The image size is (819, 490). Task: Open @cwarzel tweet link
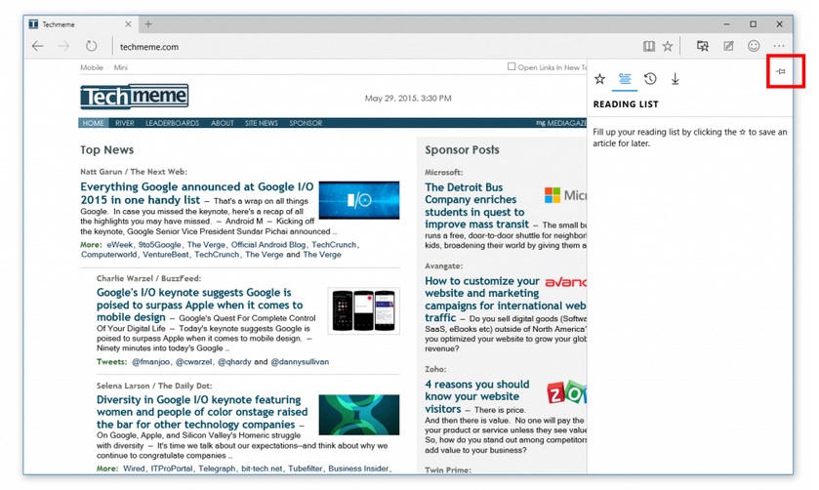point(194,361)
